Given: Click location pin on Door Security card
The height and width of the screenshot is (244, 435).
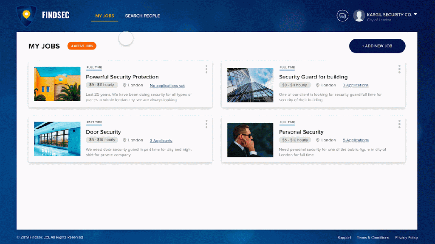Looking at the screenshot, I should click(x=124, y=140).
